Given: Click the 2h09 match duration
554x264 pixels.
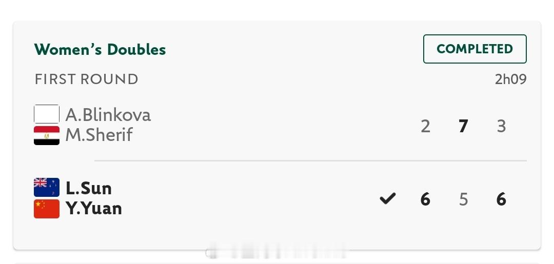Looking at the screenshot, I should coord(511,79).
